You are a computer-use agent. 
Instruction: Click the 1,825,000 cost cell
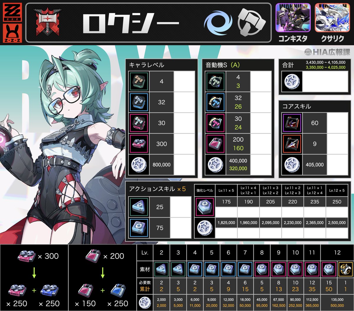click(x=226, y=222)
